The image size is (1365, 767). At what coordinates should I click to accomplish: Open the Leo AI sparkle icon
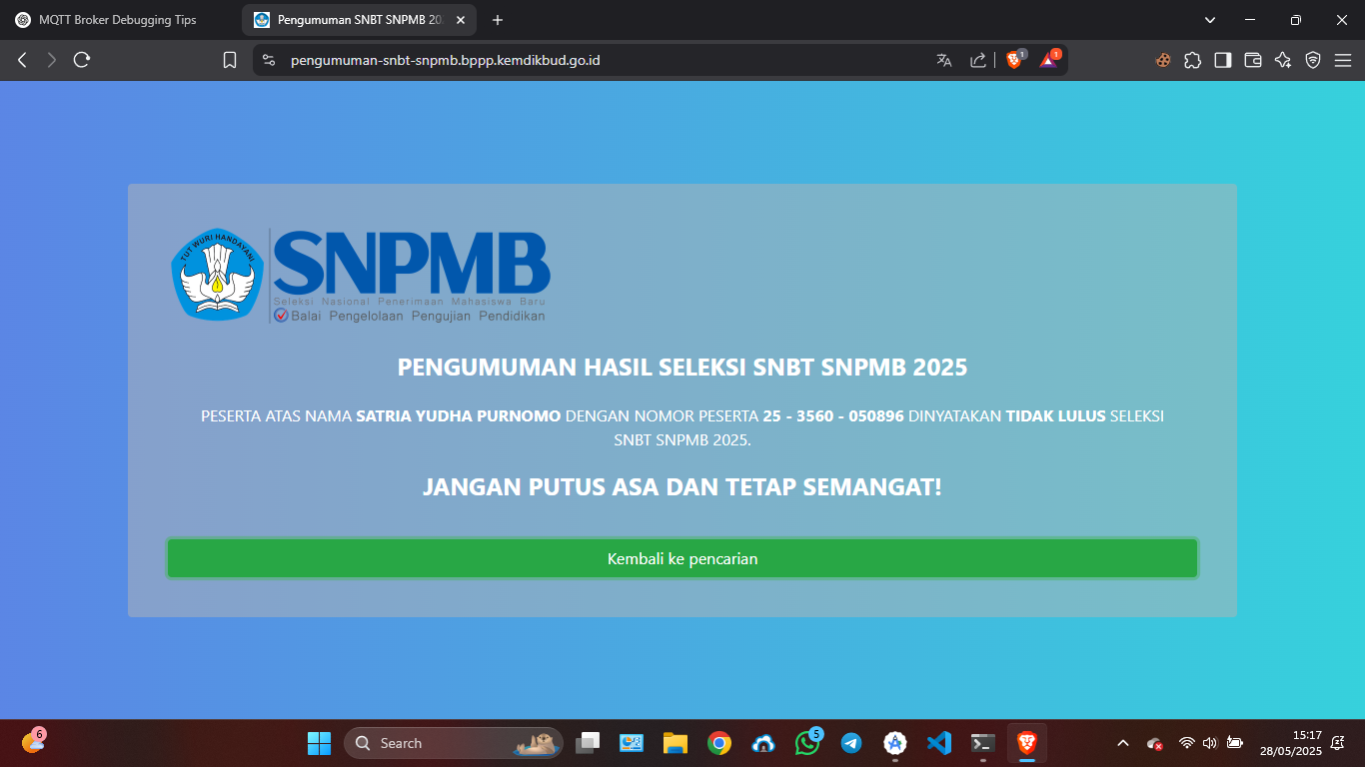click(1283, 60)
